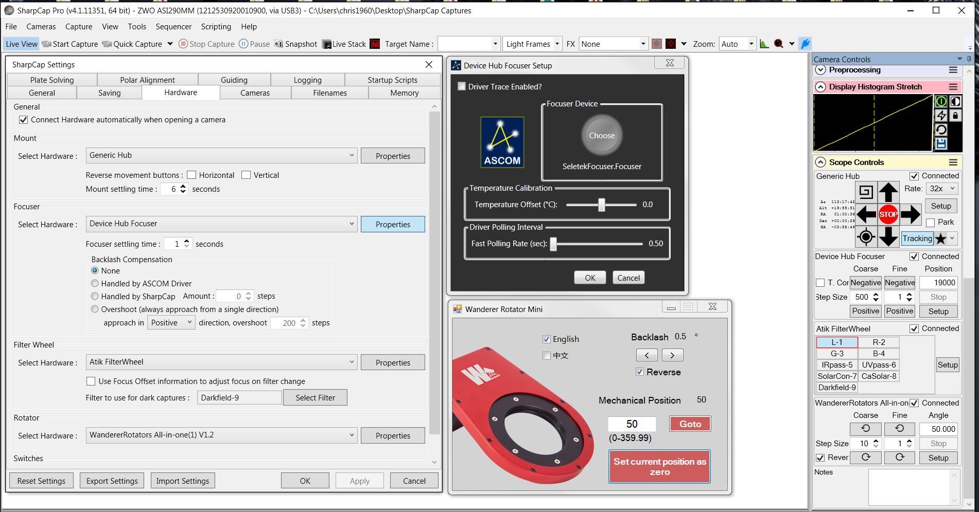
Task: Click the lightning bolt auto-stretch icon
Action: click(x=941, y=116)
